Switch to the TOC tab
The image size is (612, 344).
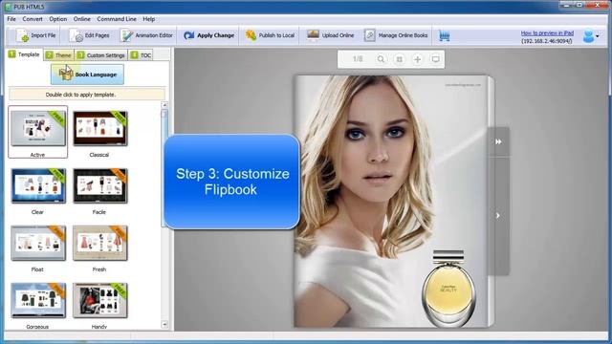point(141,55)
